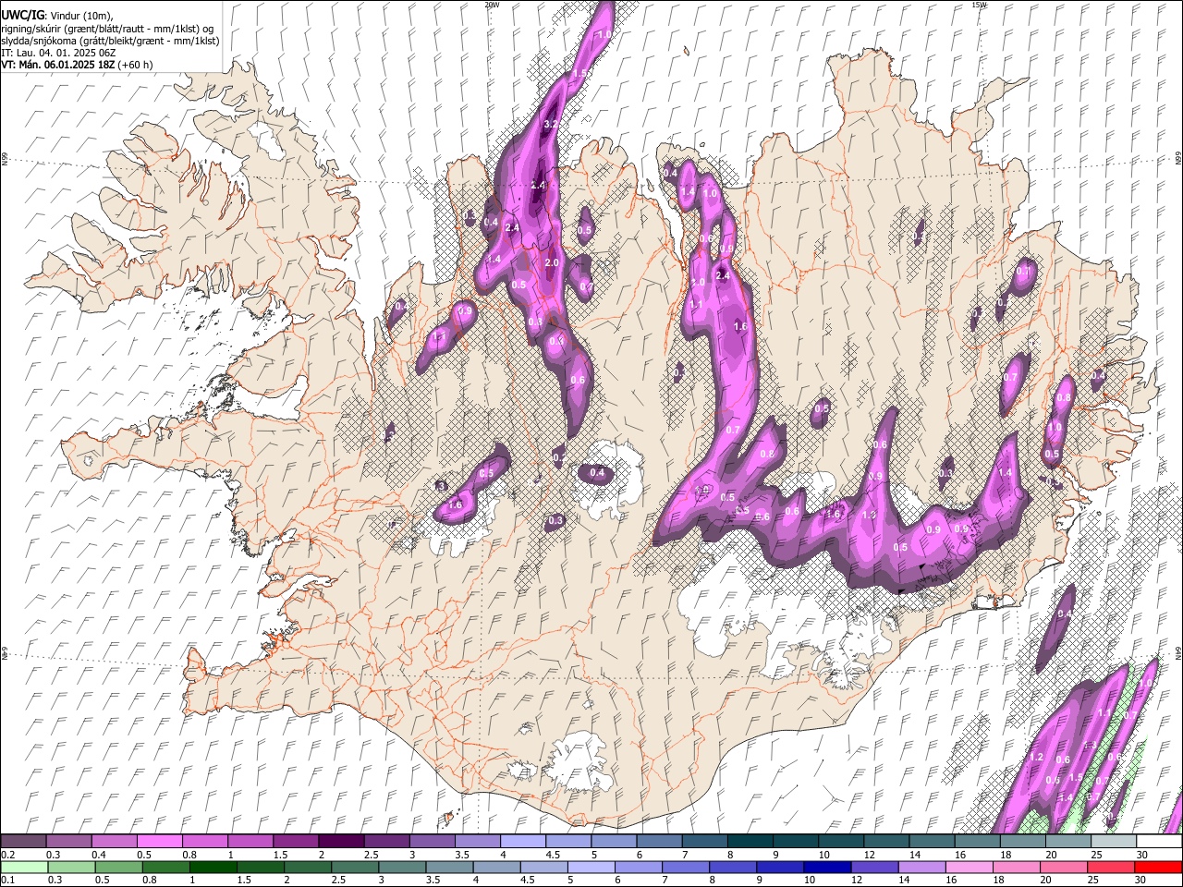The height and width of the screenshot is (887, 1183).
Task: Click the '15W' longitude label at the top
Action: (980, 5)
